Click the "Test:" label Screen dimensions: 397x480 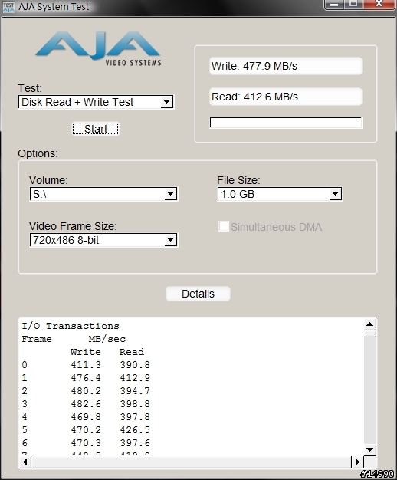30,88
